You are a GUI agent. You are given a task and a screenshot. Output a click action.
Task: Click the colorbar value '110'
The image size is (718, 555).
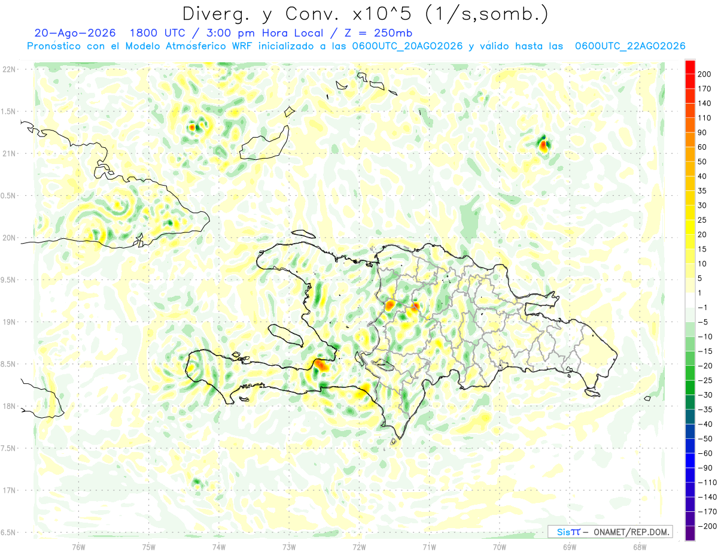704,118
